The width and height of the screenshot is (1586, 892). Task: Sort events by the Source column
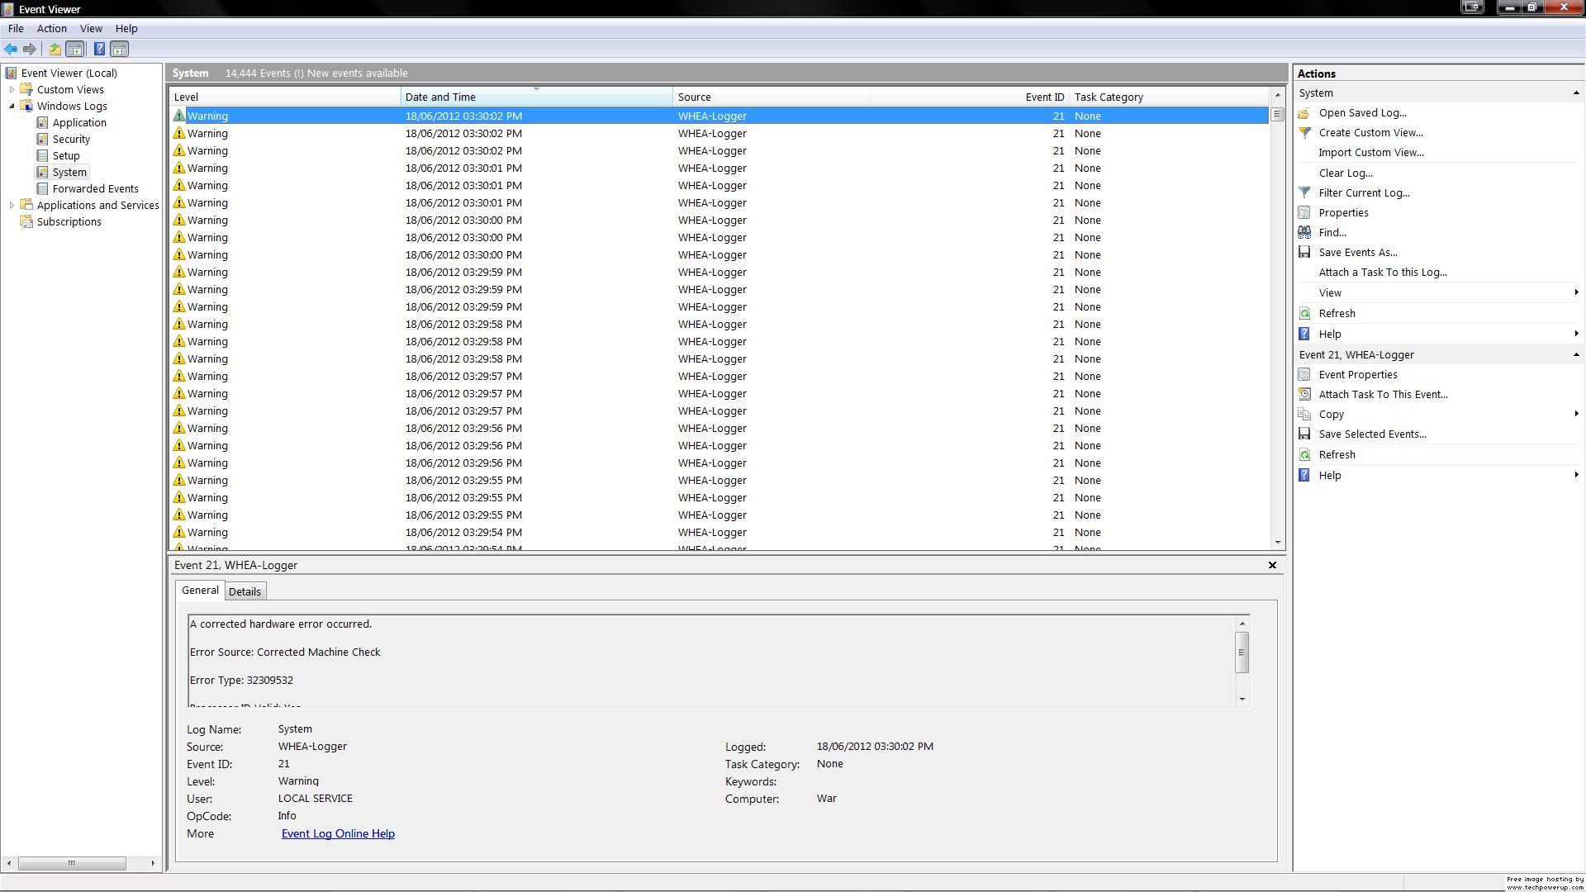[x=694, y=97]
